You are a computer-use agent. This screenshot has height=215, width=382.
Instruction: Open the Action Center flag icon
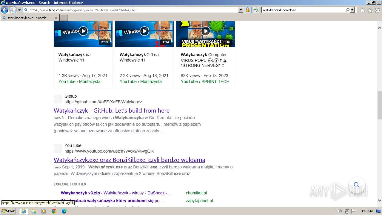point(353,211)
